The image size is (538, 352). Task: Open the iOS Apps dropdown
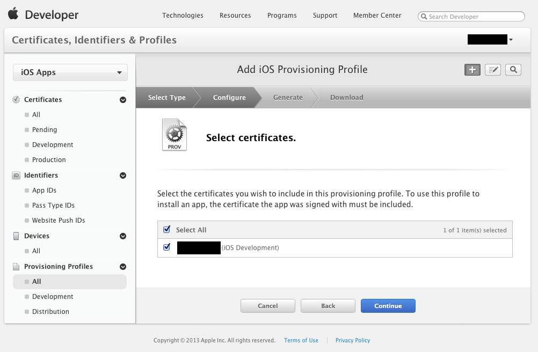[x=70, y=72]
